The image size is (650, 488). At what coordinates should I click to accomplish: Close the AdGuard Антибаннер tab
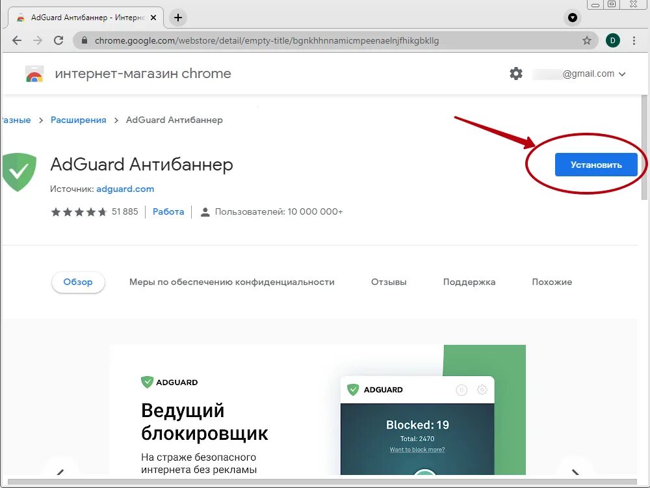pyautogui.click(x=153, y=18)
